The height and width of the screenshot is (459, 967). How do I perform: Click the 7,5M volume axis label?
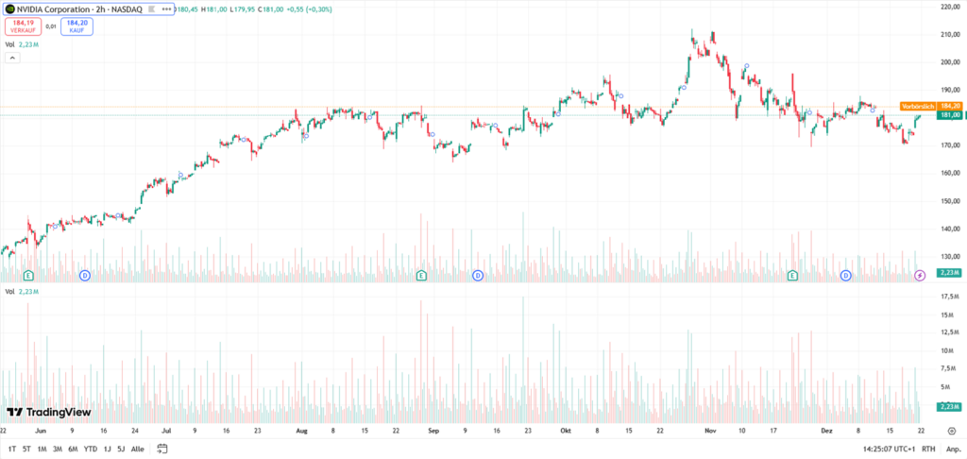950,369
